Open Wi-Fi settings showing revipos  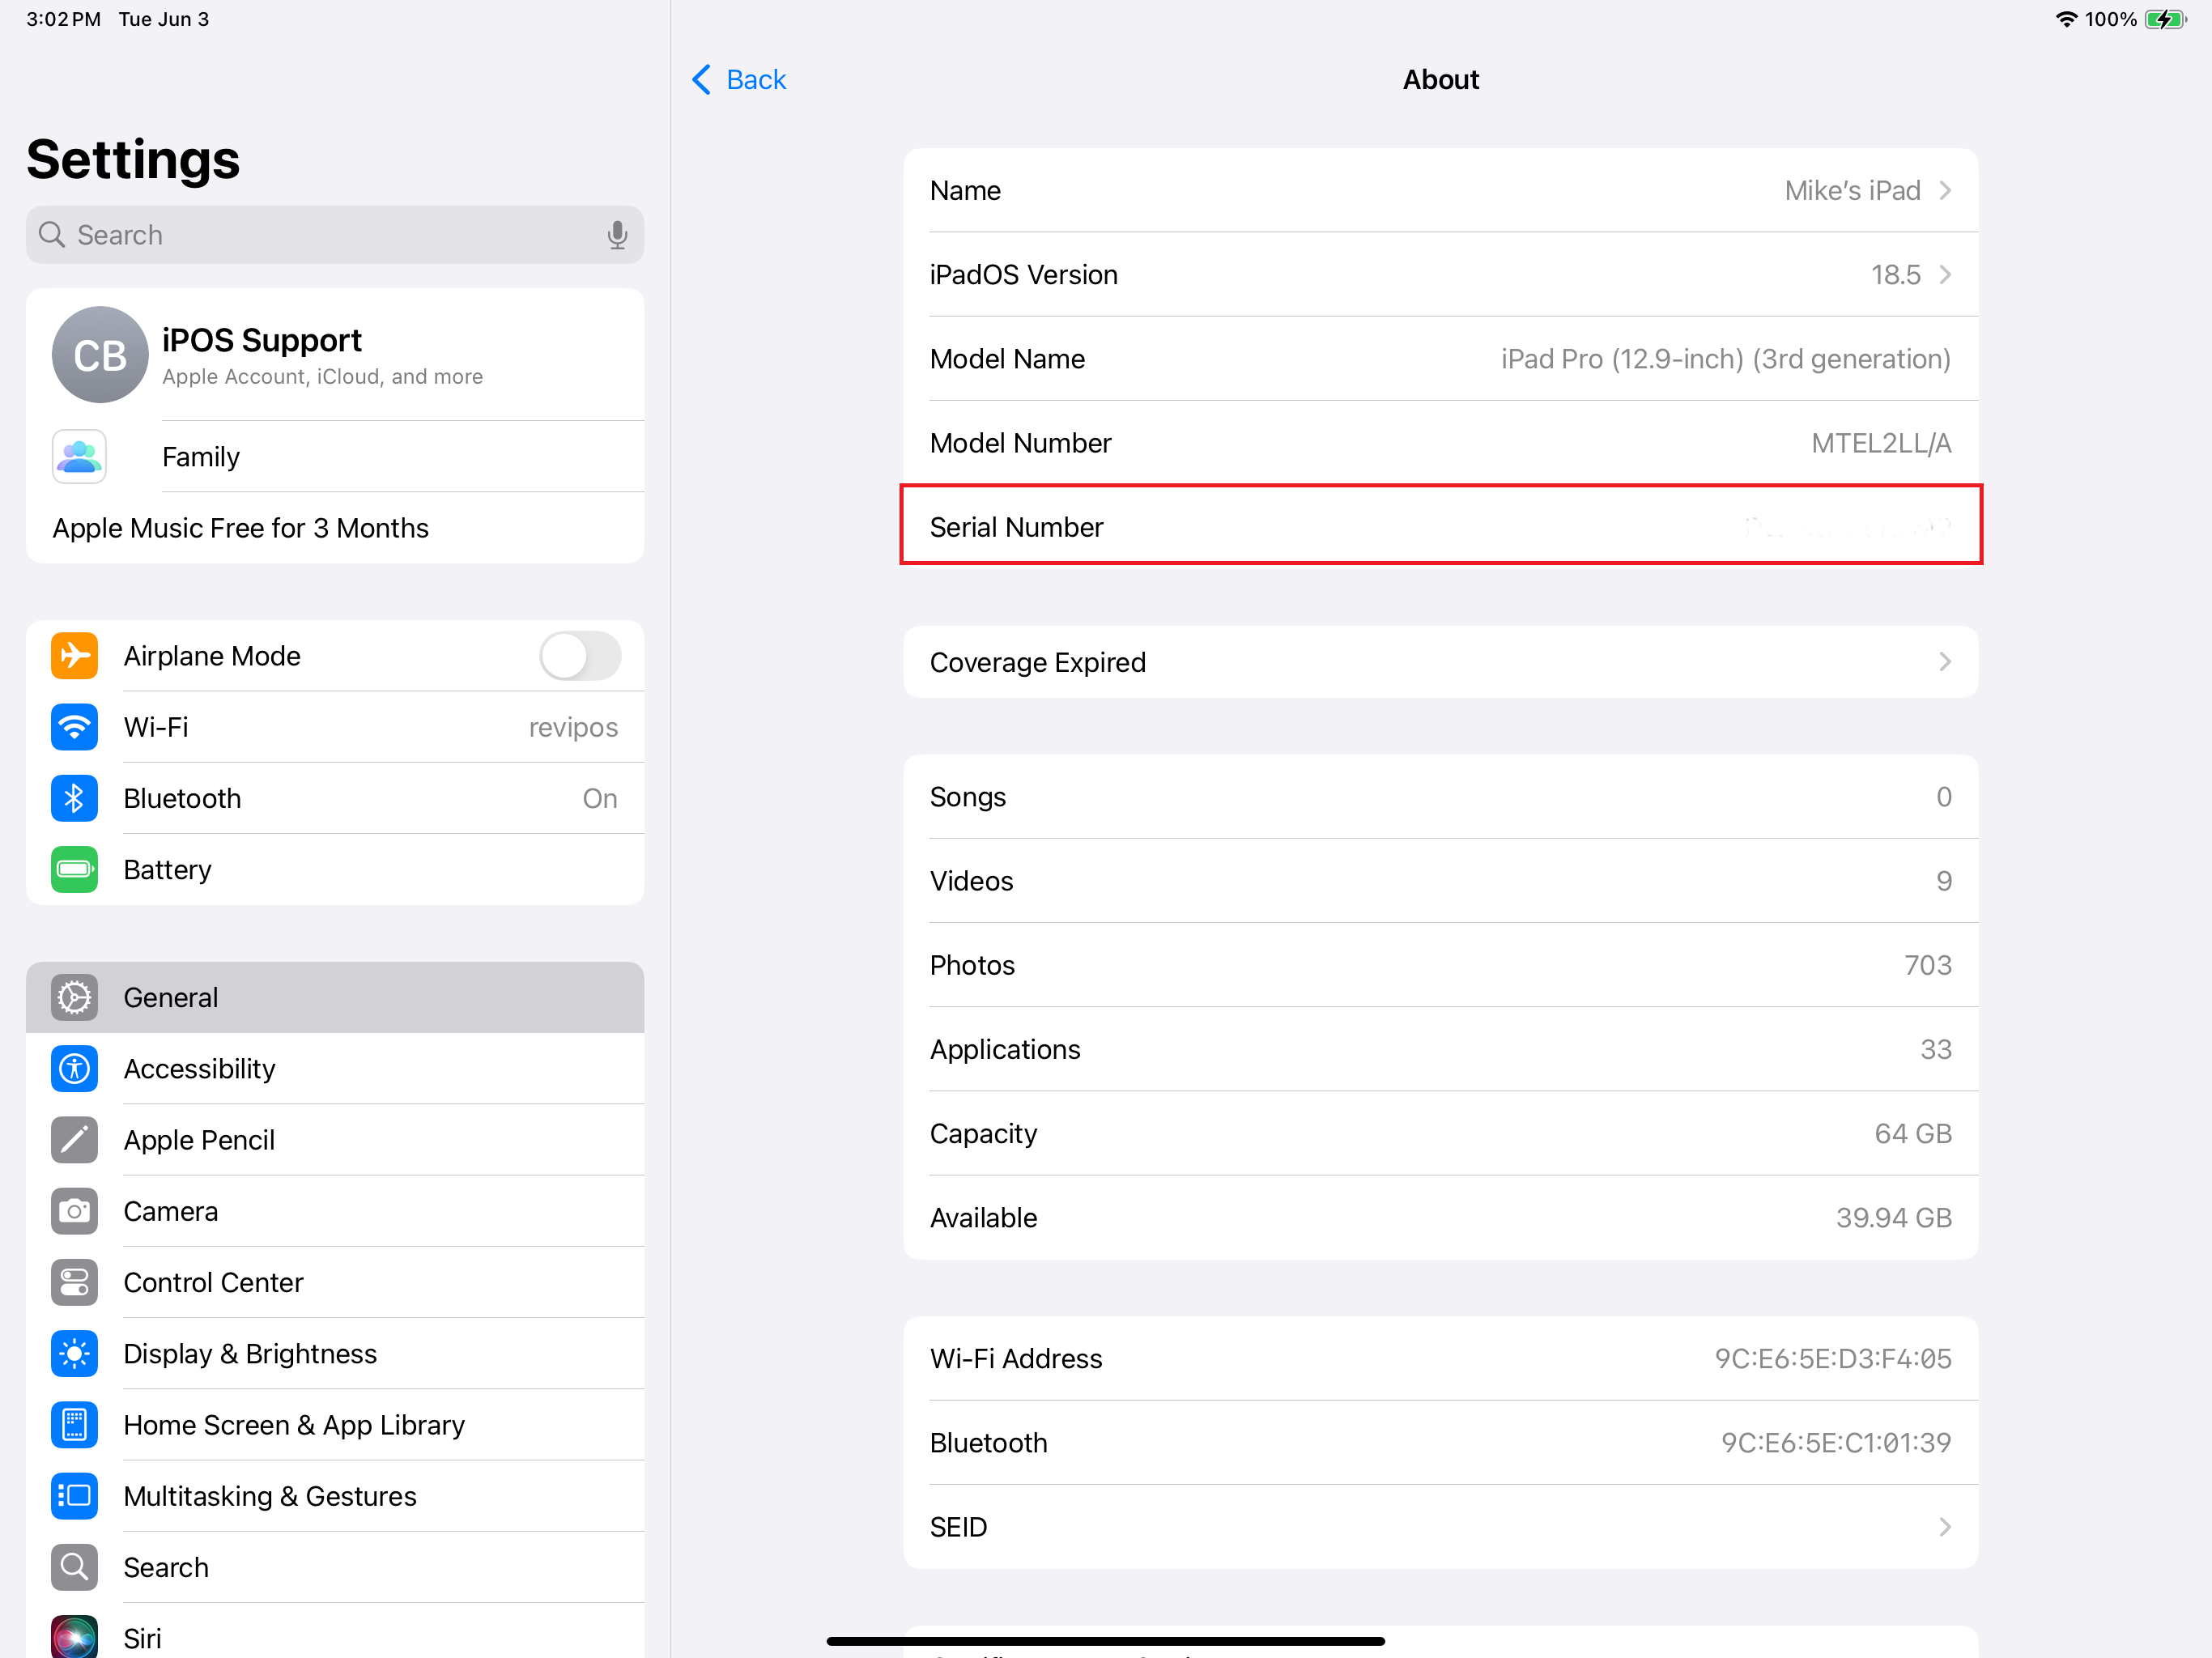[335, 727]
